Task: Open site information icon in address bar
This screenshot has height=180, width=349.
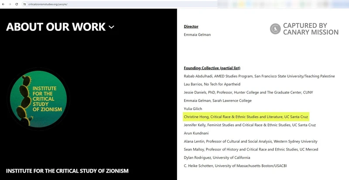Action: click(25, 4)
